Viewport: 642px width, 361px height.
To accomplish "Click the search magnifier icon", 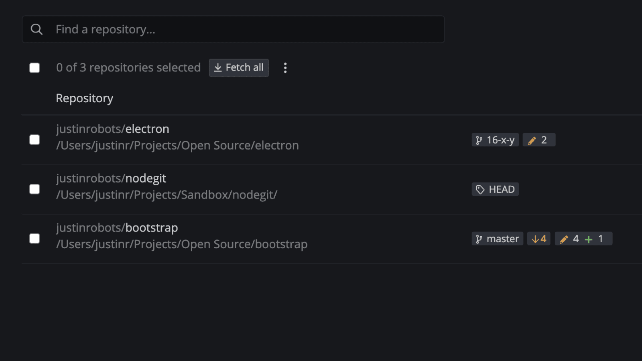I will [x=37, y=29].
